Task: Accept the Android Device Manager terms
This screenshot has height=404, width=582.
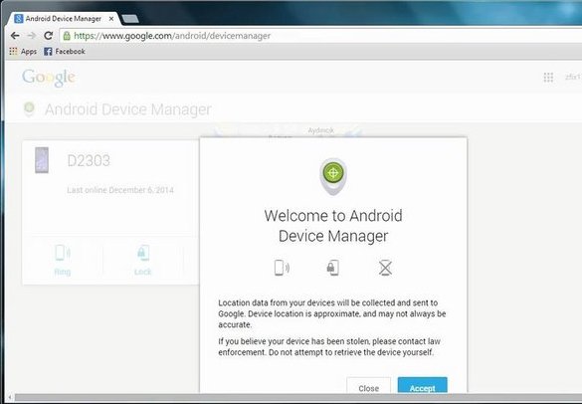Action: (423, 386)
